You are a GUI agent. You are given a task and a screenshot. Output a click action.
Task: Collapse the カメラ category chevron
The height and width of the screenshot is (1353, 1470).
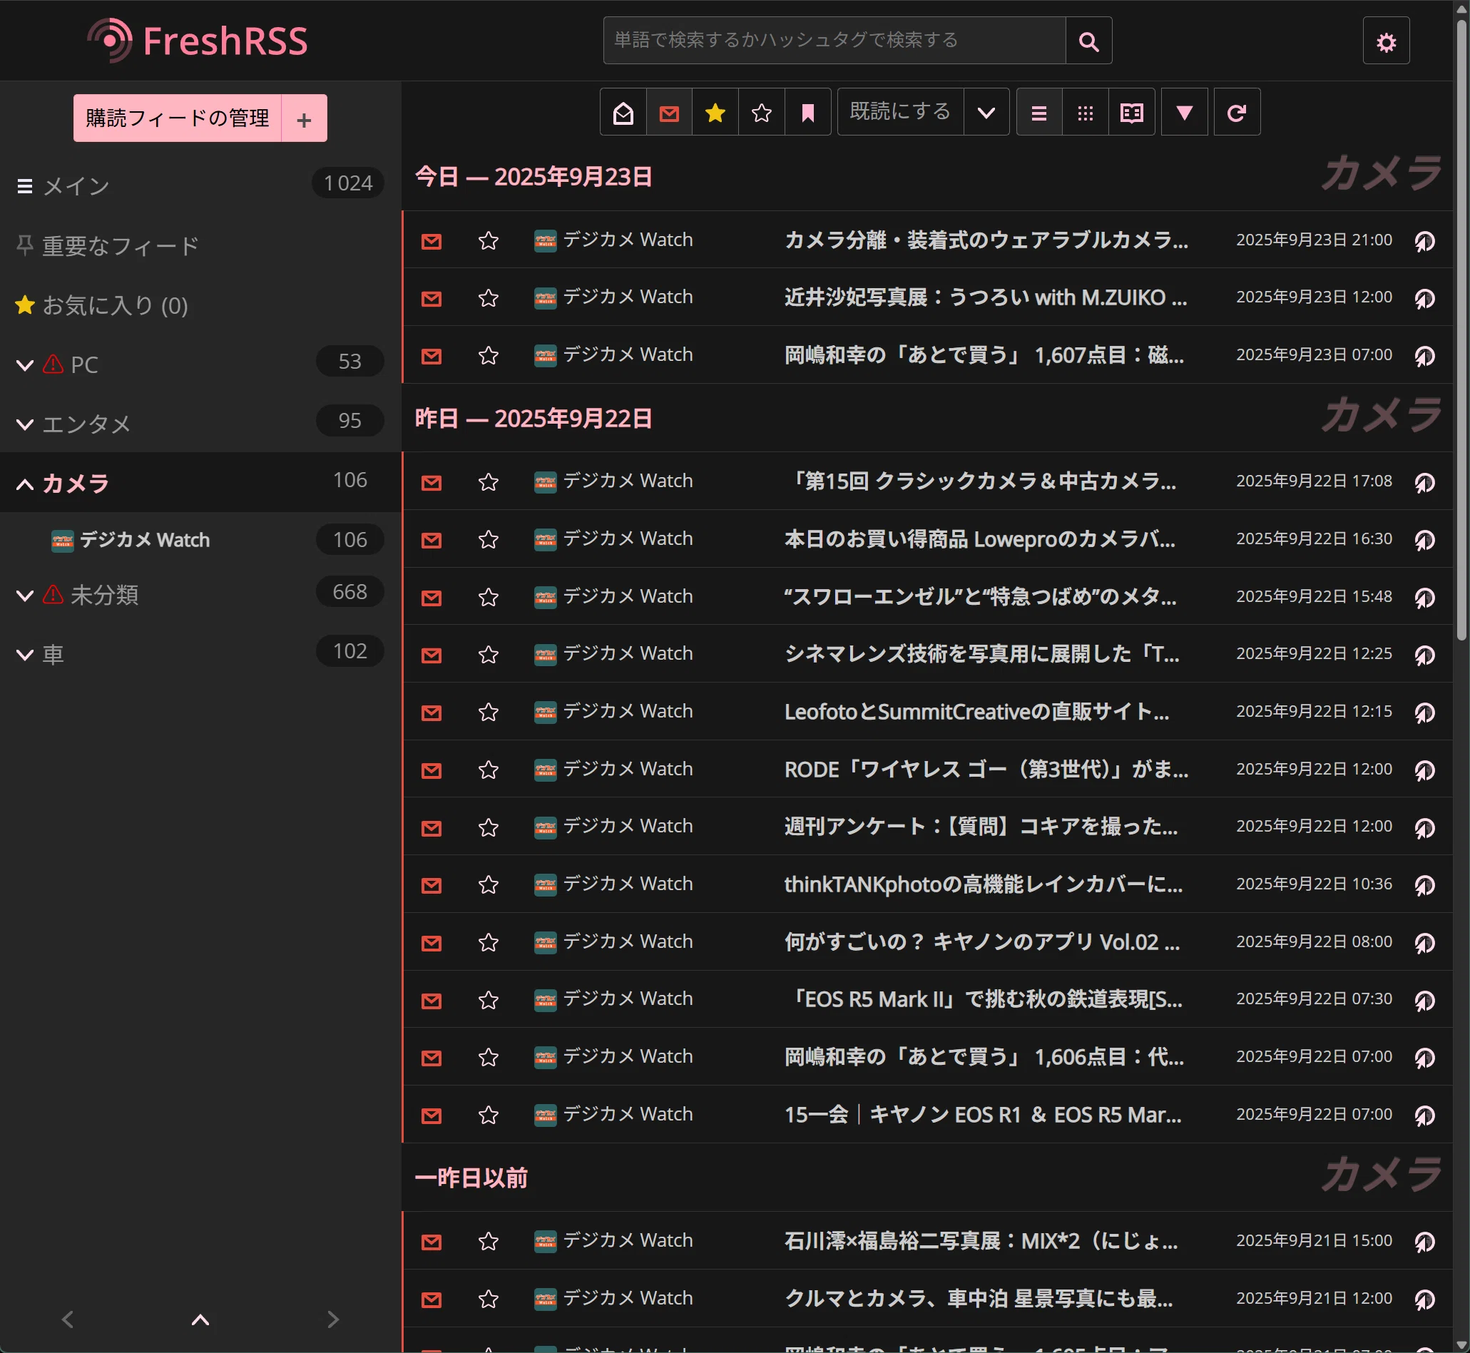point(25,484)
